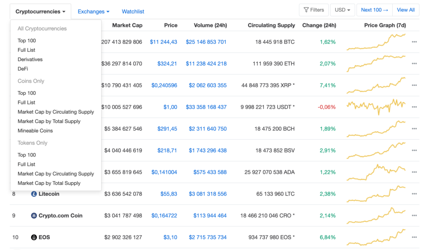Viewport: 431px width, 250px height.
Task: Select Top 100 under Tokens Only
Action: click(27, 155)
